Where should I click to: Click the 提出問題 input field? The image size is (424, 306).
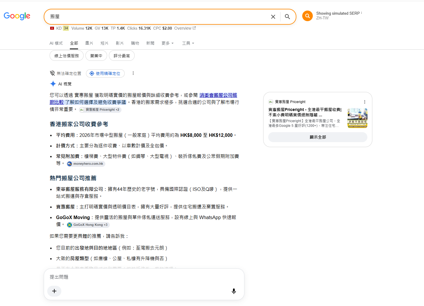(x=144, y=277)
